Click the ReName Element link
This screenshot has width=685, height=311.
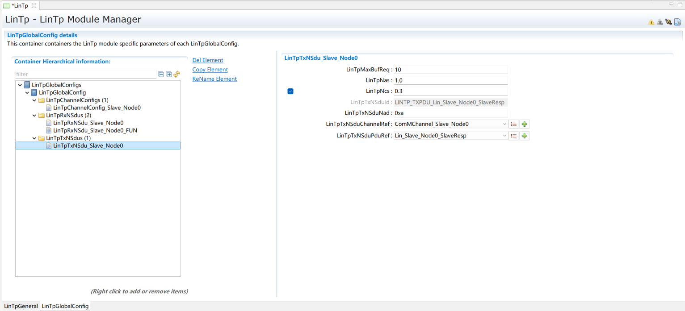pyautogui.click(x=214, y=79)
